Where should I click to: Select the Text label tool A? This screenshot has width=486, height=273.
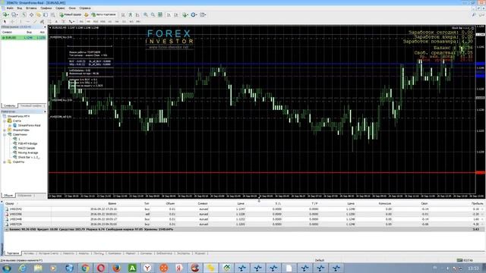(56, 21)
